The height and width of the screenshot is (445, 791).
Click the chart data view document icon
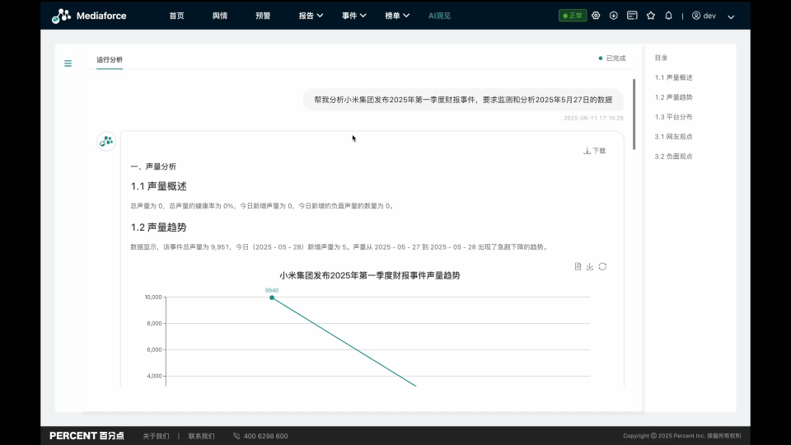coord(578,266)
